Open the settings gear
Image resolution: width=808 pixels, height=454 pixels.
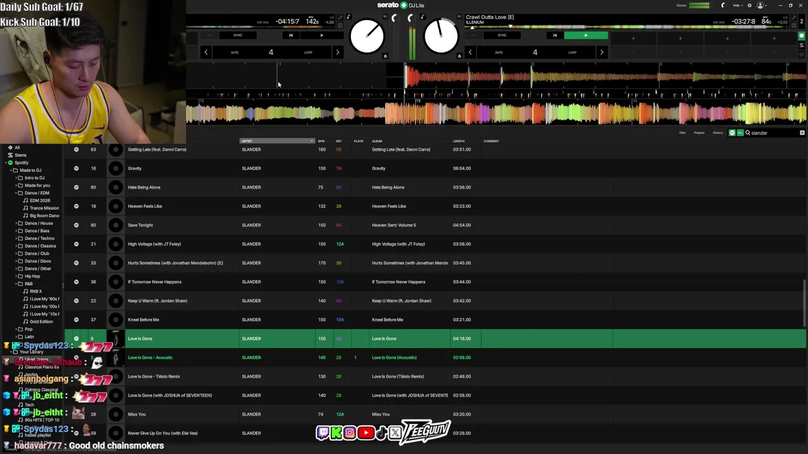pos(749,6)
